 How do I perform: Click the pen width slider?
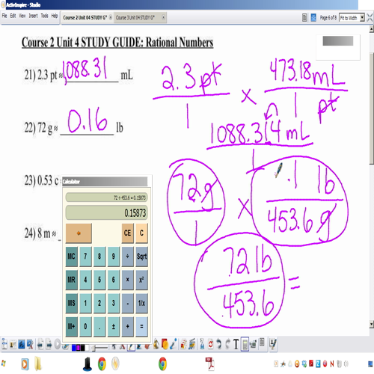coord(99,348)
